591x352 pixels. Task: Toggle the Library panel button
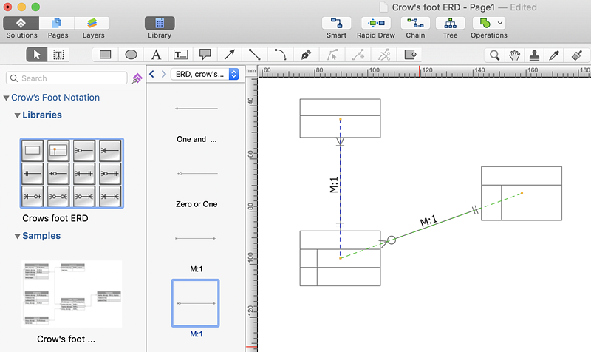coord(160,23)
